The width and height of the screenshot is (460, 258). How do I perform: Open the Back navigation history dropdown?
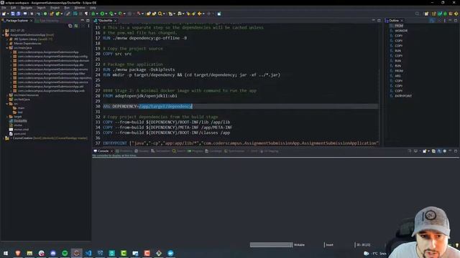[203, 14]
